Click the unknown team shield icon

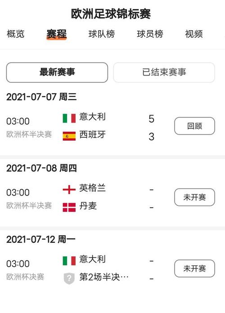click(x=69, y=278)
